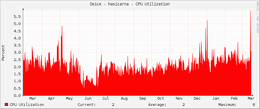Click the 'Nov' month label
260x109 pixels.
[179, 98]
